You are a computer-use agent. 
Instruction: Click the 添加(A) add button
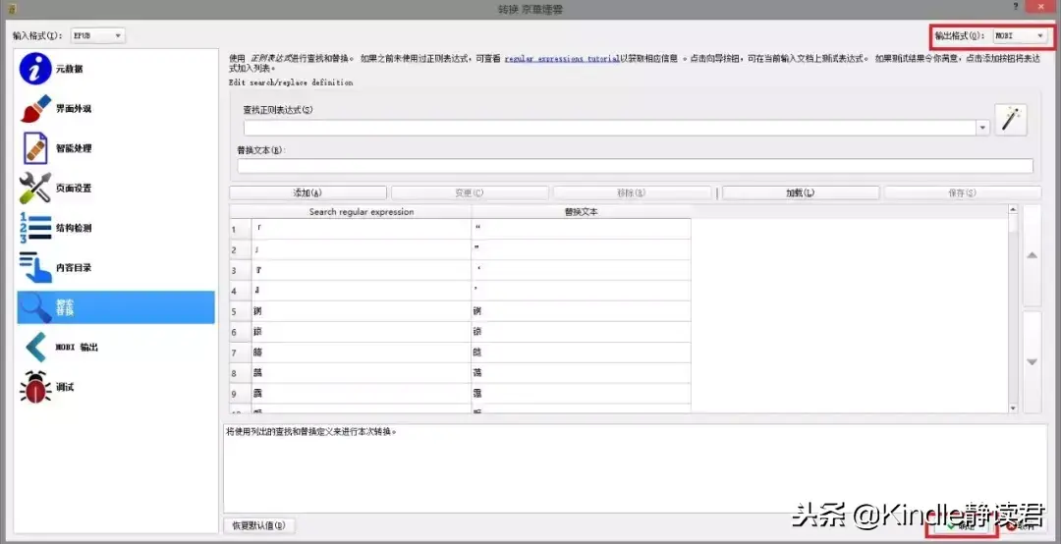click(x=307, y=192)
